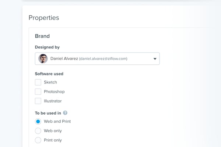Select the Web and Print radio button
Viewport: 221px width, 147px height.
[38, 121]
